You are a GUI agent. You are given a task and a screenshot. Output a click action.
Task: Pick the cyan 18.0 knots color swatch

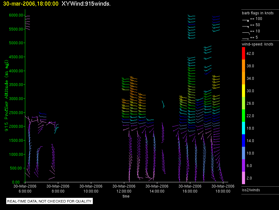[244, 128]
